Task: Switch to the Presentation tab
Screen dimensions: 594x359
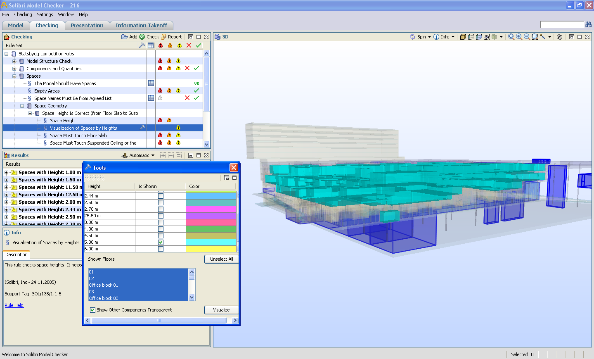Action: [x=87, y=25]
